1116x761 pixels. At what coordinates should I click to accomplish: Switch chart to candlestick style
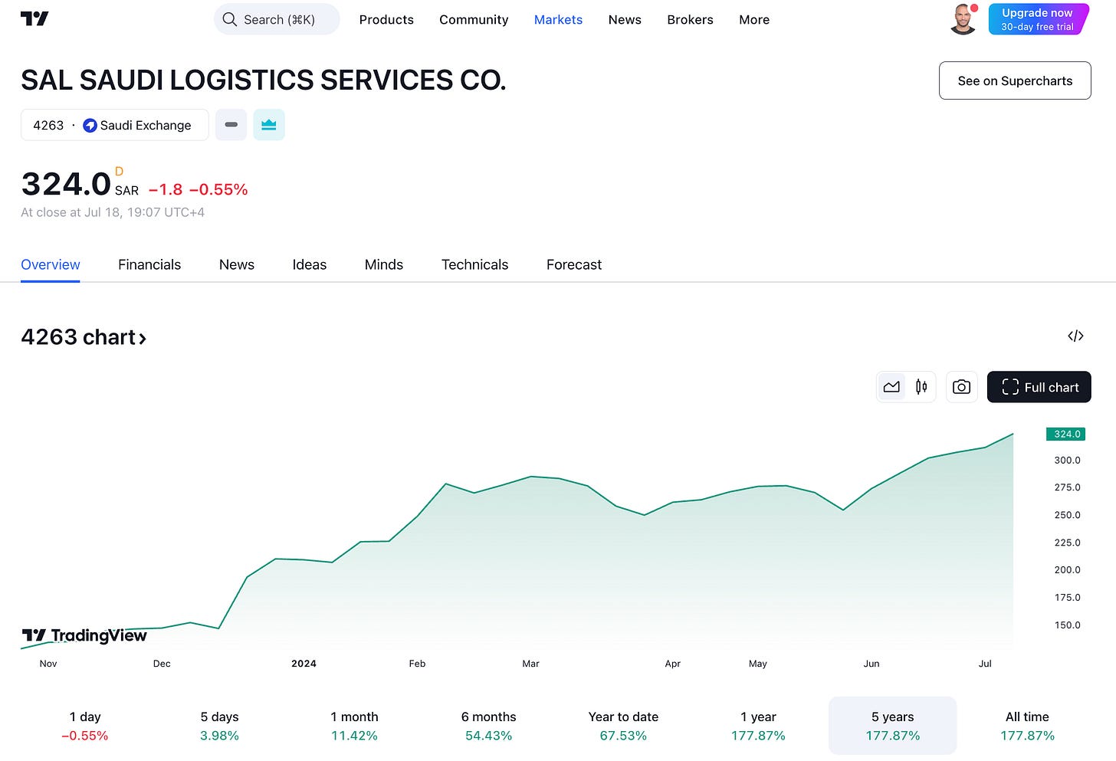click(x=921, y=387)
